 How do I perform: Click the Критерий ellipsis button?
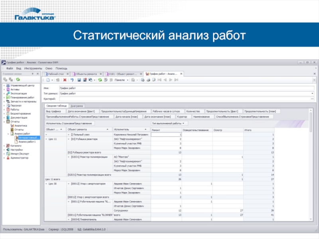coord(312,99)
